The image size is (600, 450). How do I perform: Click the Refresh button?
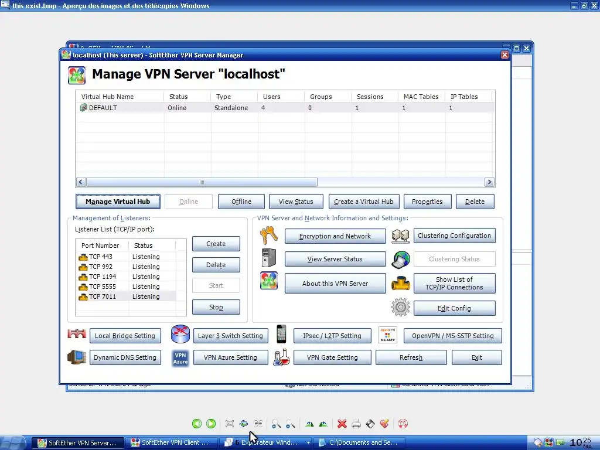pyautogui.click(x=411, y=357)
